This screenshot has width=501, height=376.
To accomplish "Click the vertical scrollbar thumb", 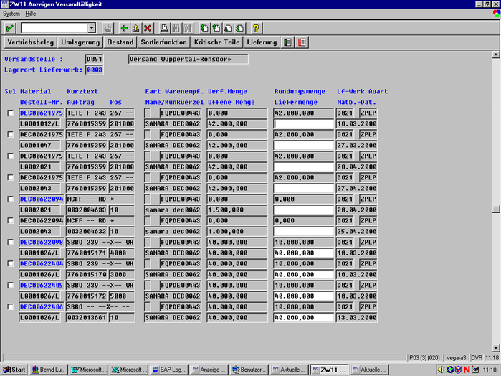I will (x=496, y=209).
